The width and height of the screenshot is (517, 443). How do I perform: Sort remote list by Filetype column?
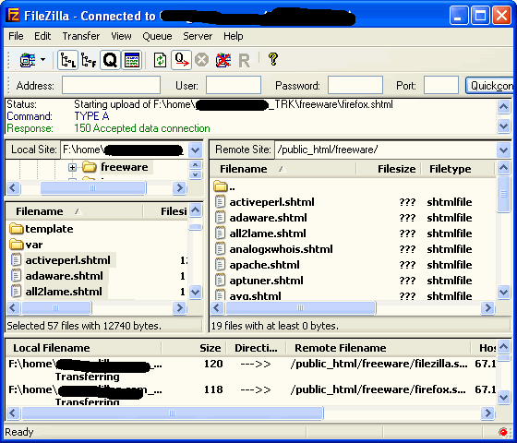coord(458,169)
